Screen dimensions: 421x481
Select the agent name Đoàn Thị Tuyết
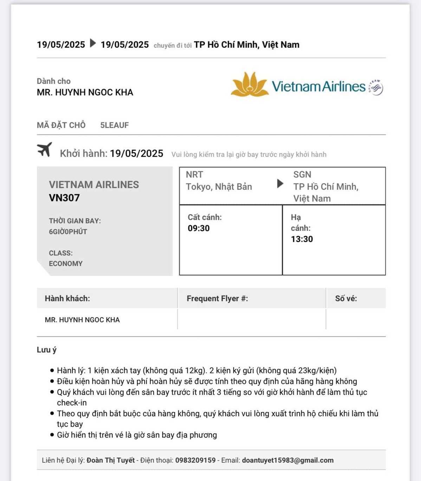111,460
